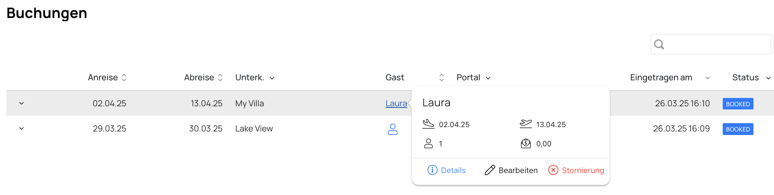Click the price money icon in popup
This screenshot has height=195, width=774.
coord(526,143)
